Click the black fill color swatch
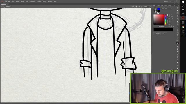The image size is (186, 104). tap(159, 11)
